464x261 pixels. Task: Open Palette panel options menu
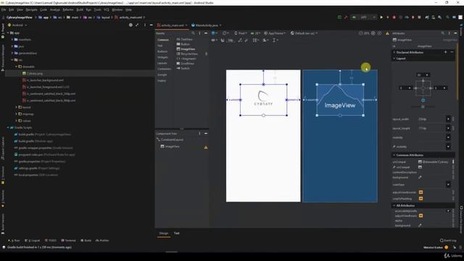point(200,33)
